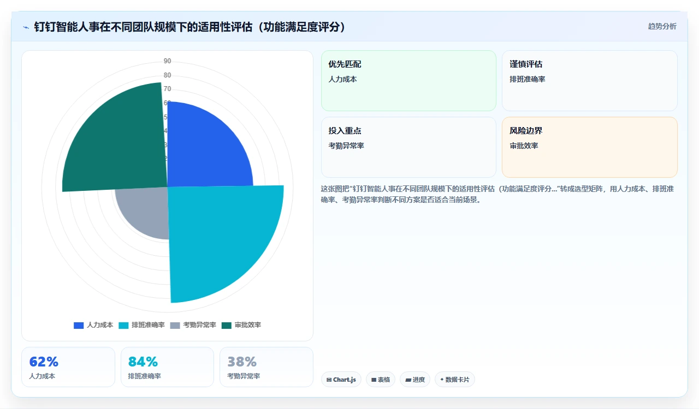The width and height of the screenshot is (699, 409).
Task: Click 审批效率 text in 风险边界 card
Action: tap(524, 146)
